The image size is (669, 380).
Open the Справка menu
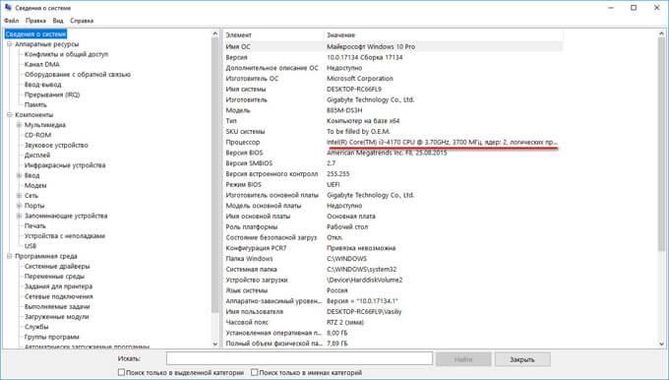click(x=82, y=21)
